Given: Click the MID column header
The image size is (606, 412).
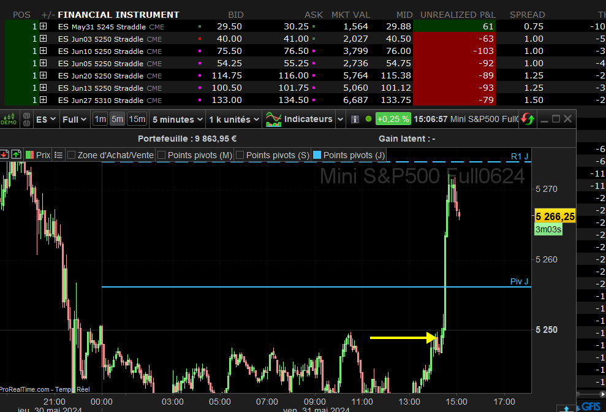Looking at the screenshot, I should click(x=404, y=15).
